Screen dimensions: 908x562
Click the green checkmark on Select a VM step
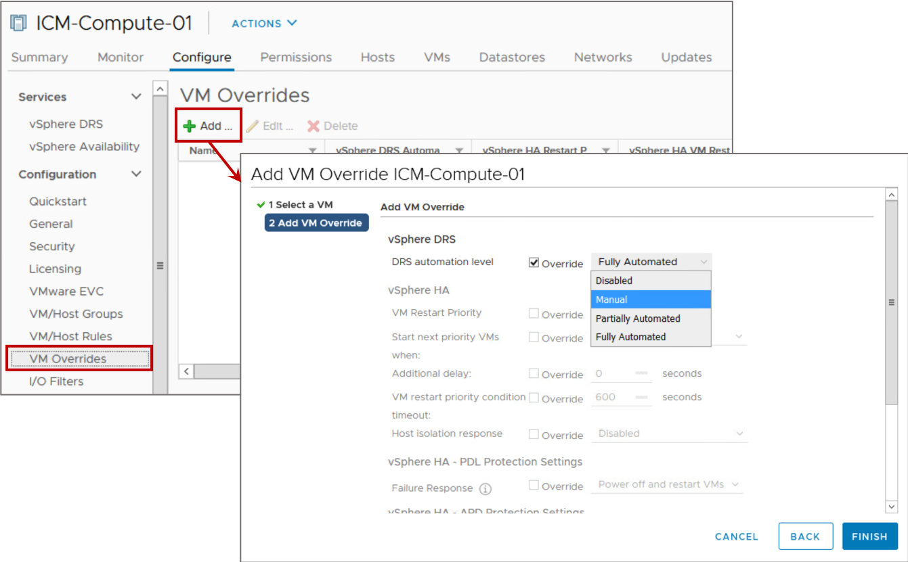click(x=261, y=204)
